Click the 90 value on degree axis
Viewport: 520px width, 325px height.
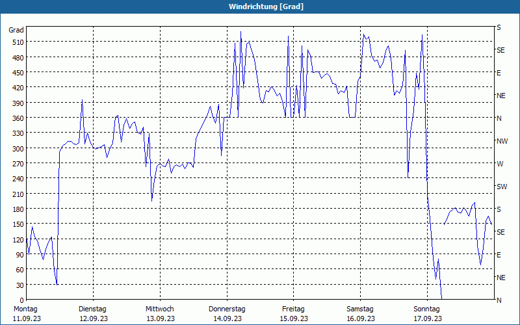point(20,255)
